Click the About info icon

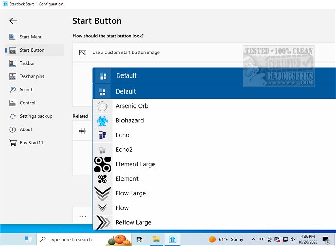[12, 130]
